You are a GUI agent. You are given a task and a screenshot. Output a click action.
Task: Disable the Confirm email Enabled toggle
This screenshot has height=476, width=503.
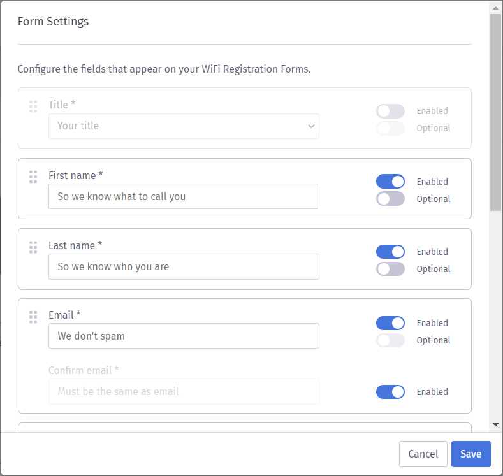click(x=390, y=392)
